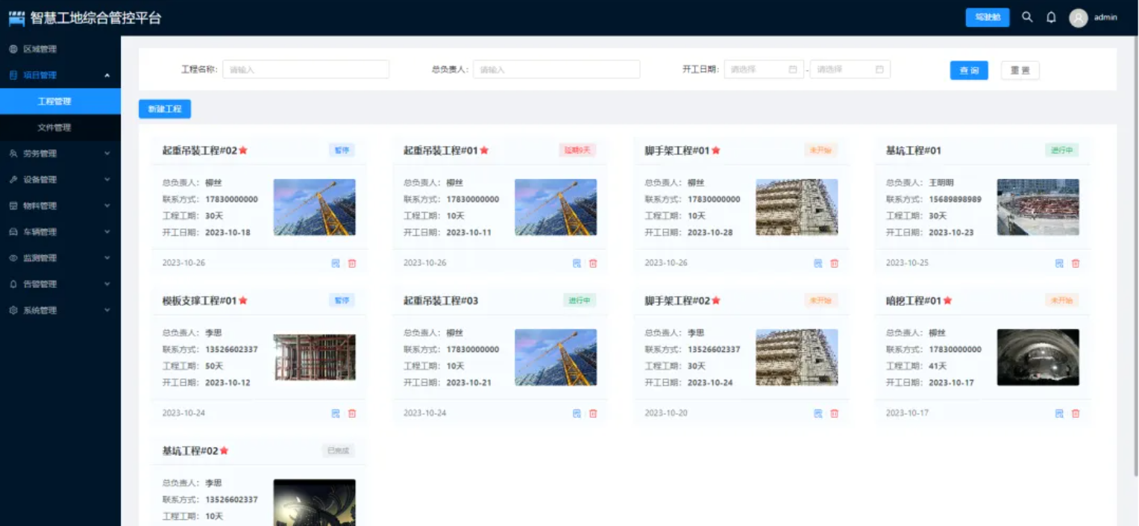The image size is (1139, 526).
Task: Open end date picker calendar icon
Action: pos(879,69)
